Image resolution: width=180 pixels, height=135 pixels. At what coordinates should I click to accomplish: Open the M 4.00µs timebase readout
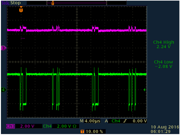coord(90,121)
